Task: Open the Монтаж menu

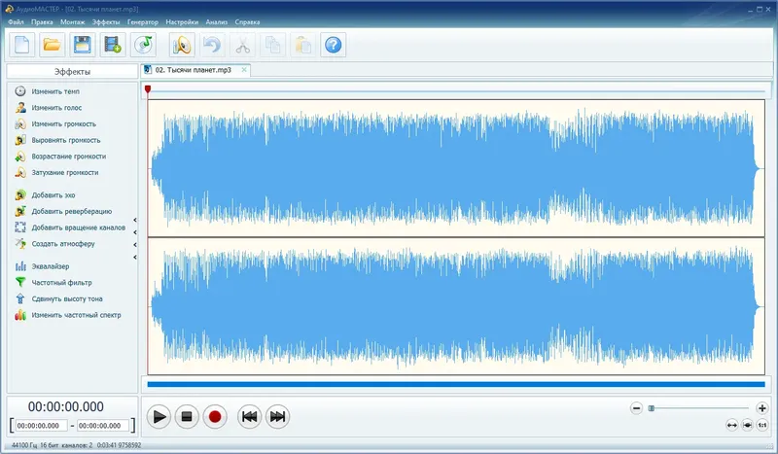Action: 72,21
